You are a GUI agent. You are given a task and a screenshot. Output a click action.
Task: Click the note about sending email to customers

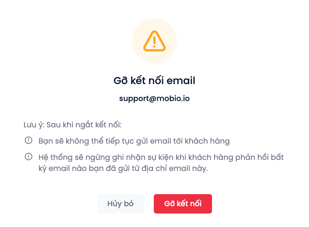click(134, 141)
